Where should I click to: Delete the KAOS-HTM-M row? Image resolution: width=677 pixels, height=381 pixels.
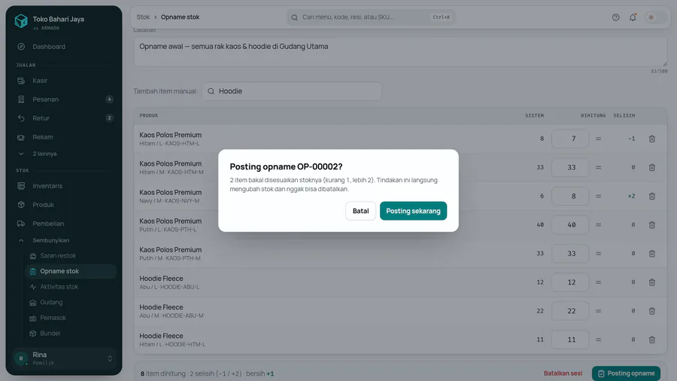tap(652, 167)
